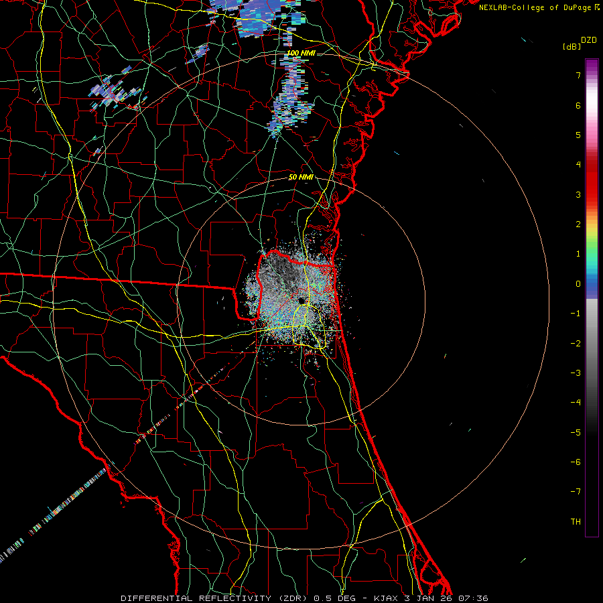
Task: Click the -4 dB scale value
Action: (576, 402)
